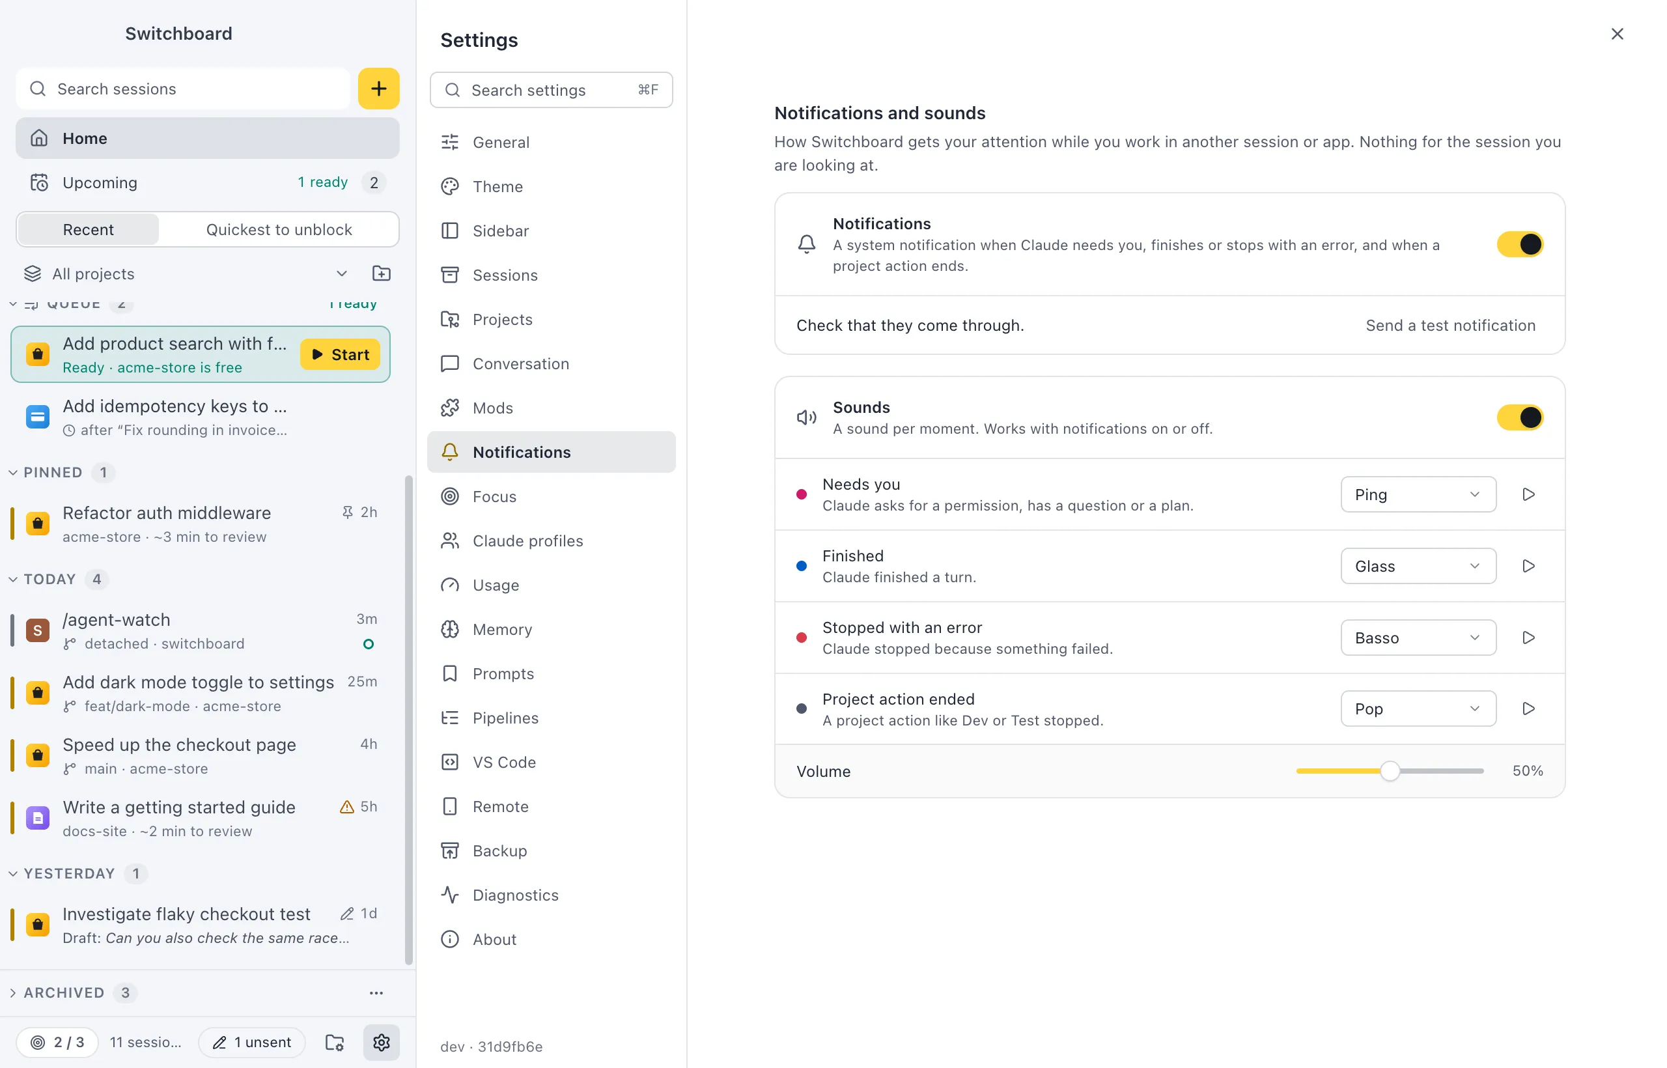Open the Claude profiles settings page
The image size is (1667, 1068).
[552, 541]
